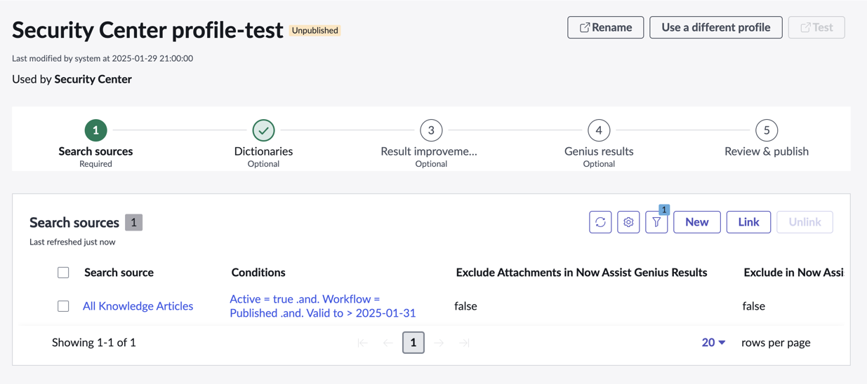Click the Test button
The height and width of the screenshot is (384, 867).
816,27
